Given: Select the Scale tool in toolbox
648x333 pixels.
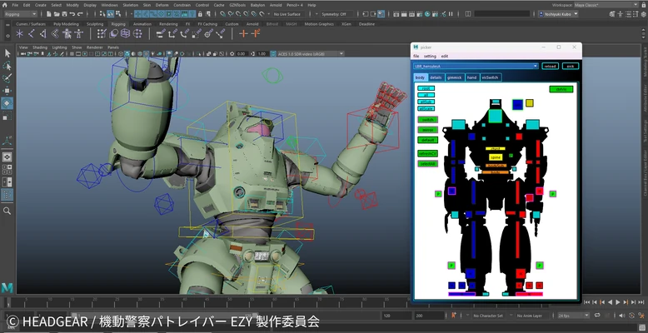Looking at the screenshot, I should [x=7, y=117].
